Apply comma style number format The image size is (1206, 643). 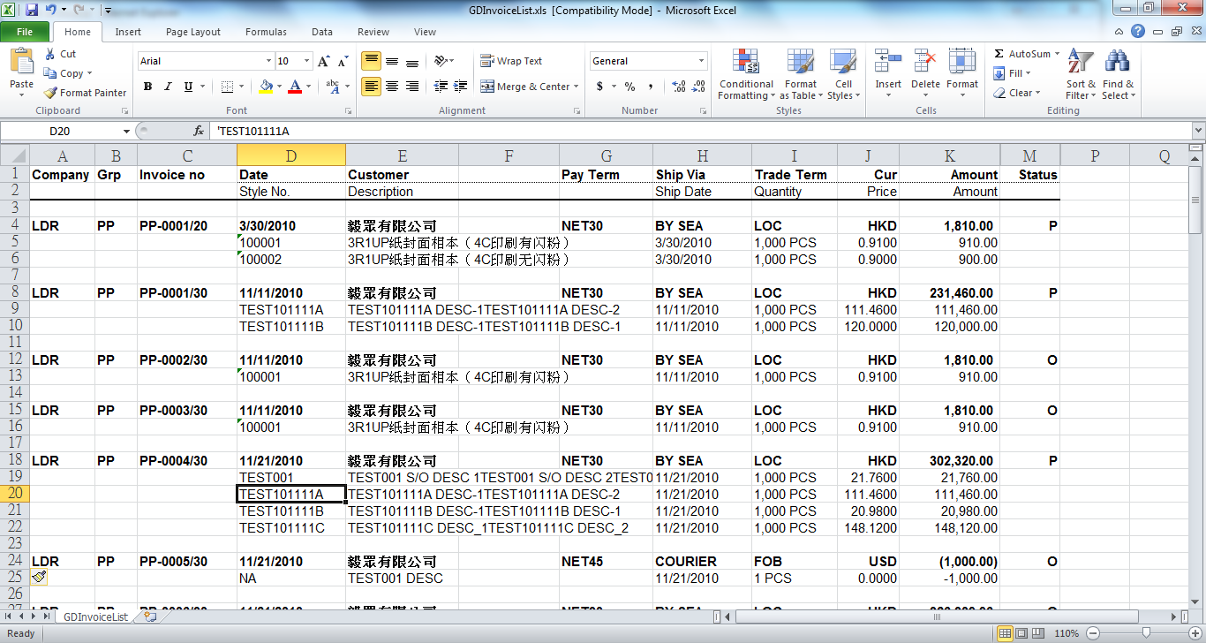[651, 87]
